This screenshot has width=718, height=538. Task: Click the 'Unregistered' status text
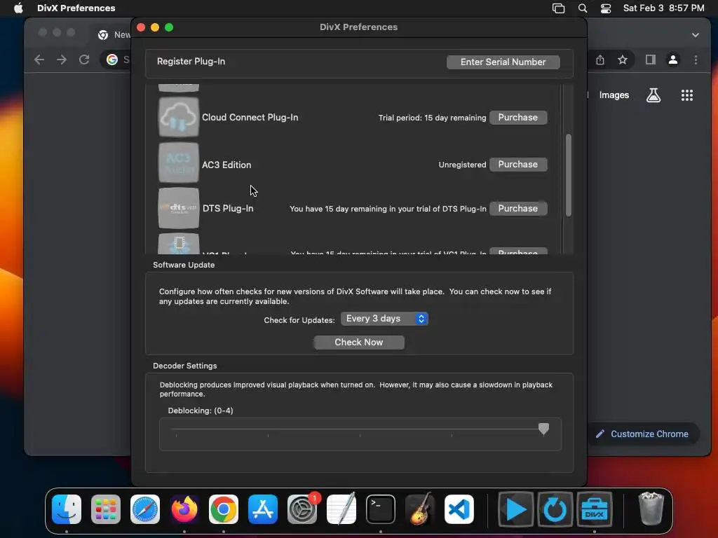[462, 165]
